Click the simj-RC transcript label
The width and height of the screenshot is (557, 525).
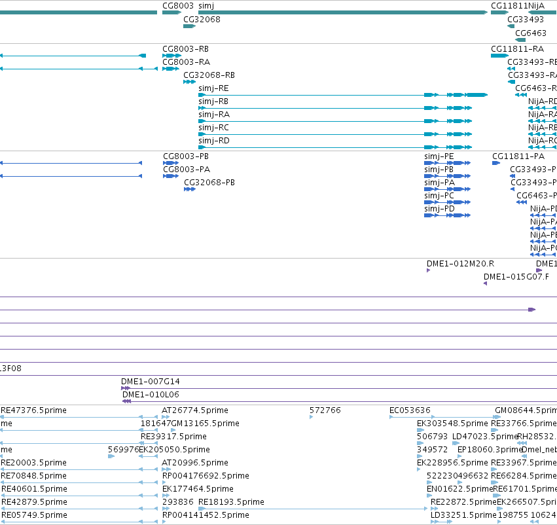[x=214, y=128]
